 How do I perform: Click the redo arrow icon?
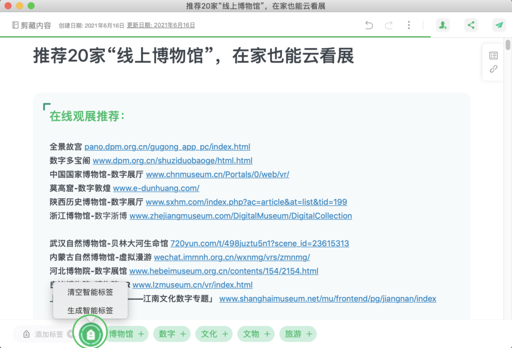pos(388,25)
